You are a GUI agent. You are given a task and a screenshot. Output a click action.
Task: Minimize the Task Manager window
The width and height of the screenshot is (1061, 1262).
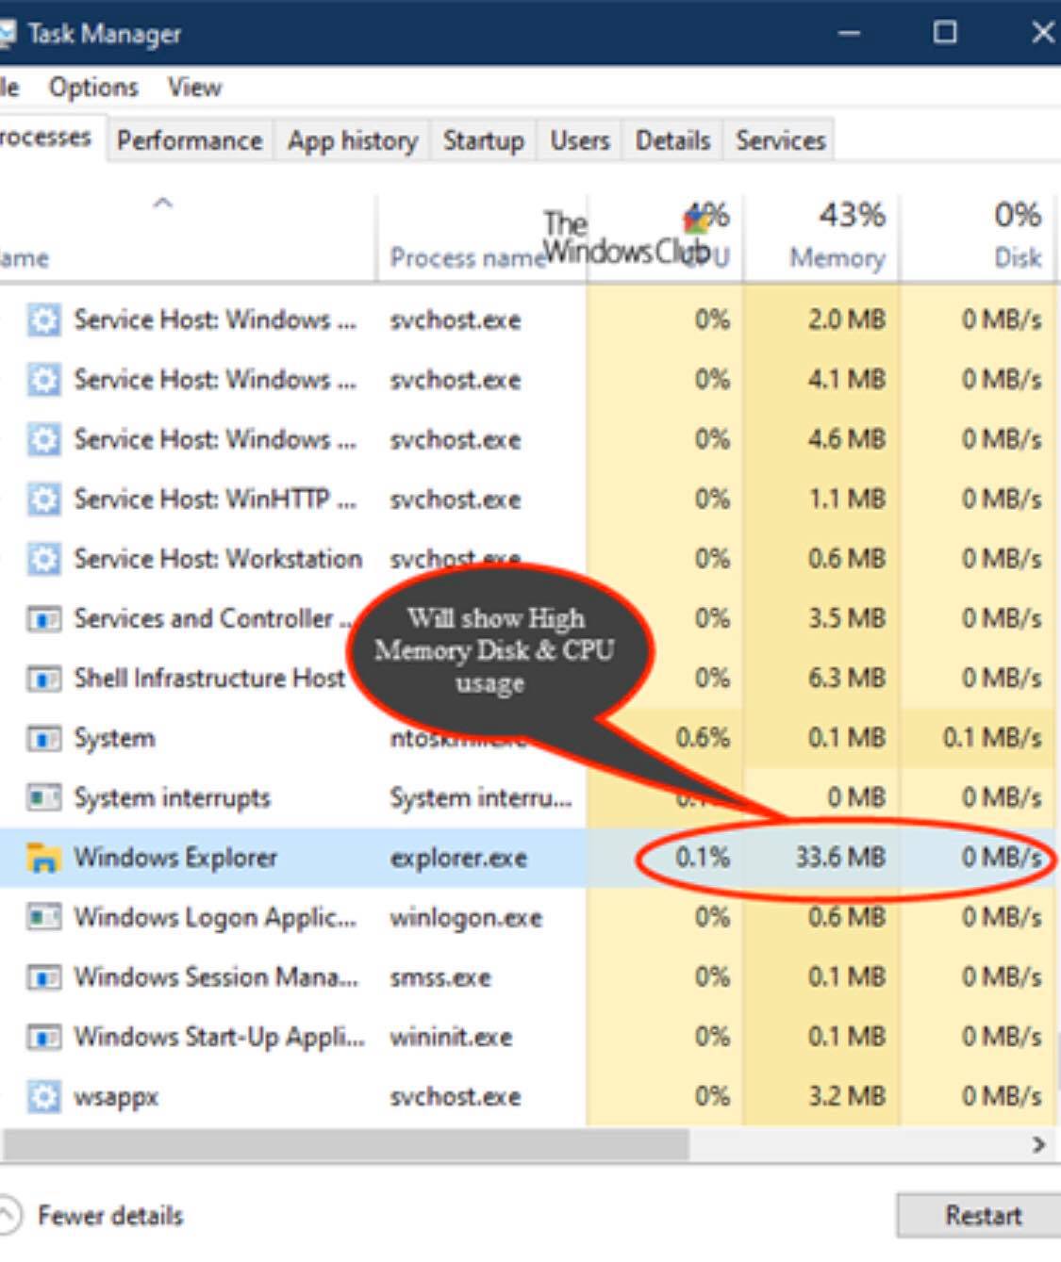click(849, 33)
